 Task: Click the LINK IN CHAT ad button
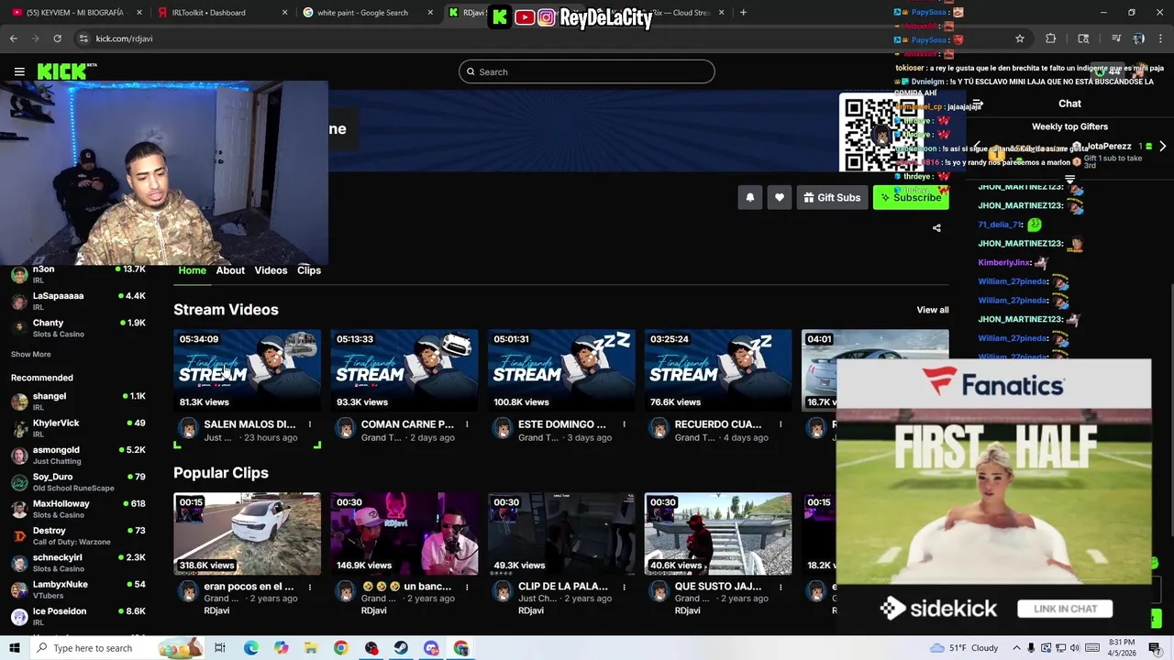1065,609
